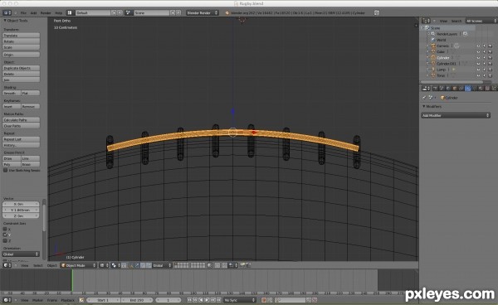Screen dimensions: 498x305
Task: Click the Lamp icon in the outliner
Action: pos(433,70)
